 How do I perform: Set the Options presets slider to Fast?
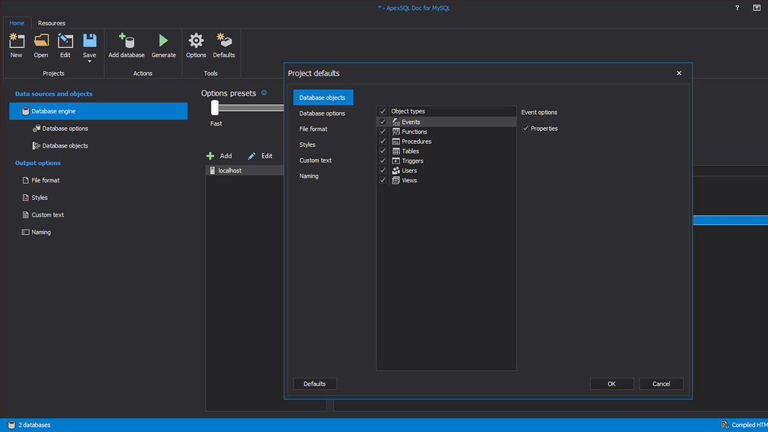click(x=216, y=108)
